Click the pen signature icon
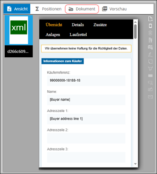Screen dimensions: 157x174 coord(150,55)
